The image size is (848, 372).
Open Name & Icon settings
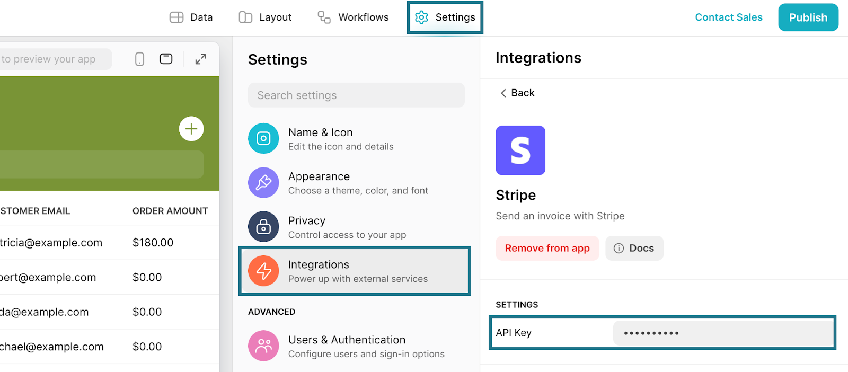click(356, 139)
